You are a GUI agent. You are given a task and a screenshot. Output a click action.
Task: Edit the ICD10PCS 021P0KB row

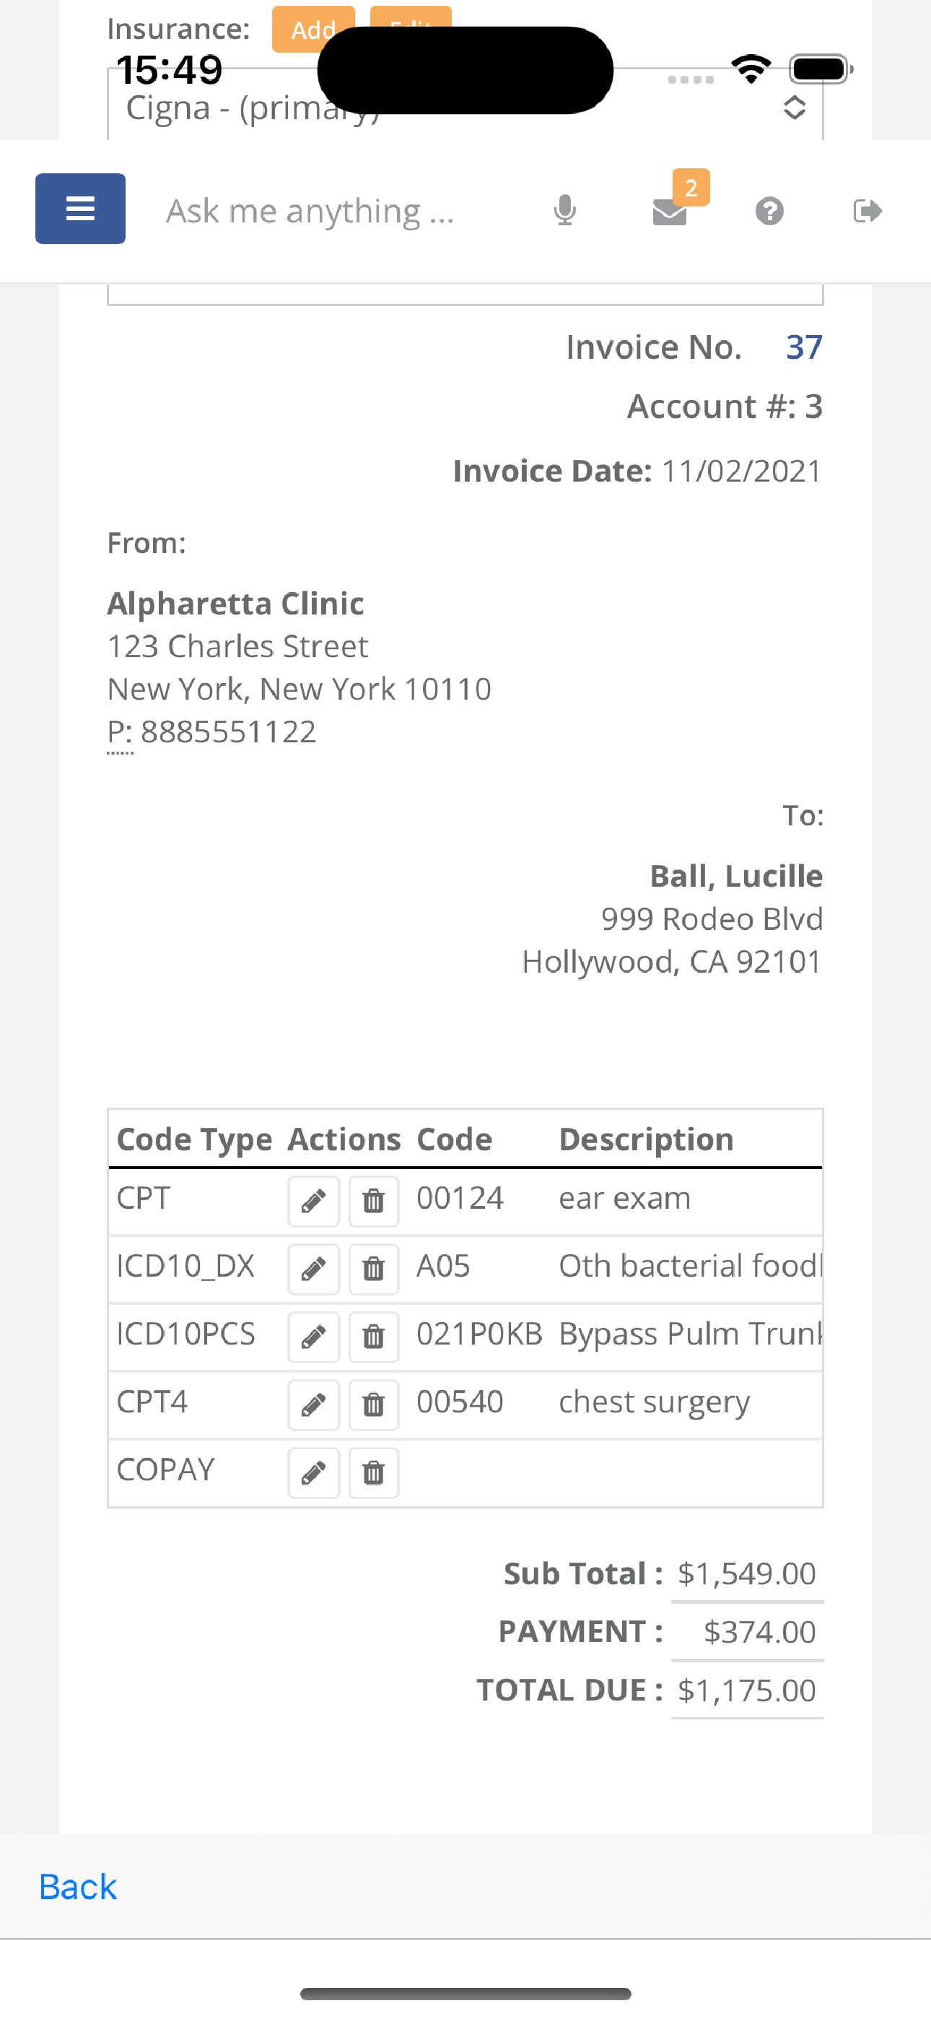(313, 1337)
